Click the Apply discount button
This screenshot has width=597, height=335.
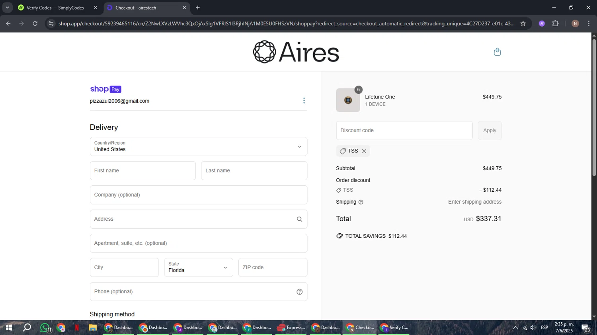[x=490, y=131]
